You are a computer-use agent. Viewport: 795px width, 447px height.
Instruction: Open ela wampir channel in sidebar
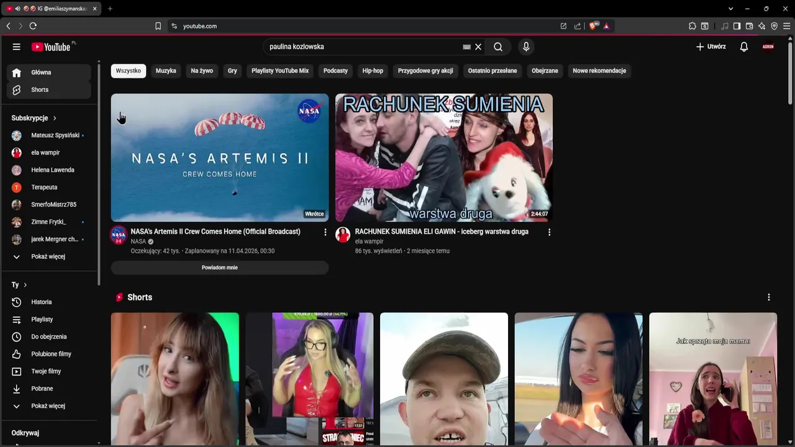point(49,153)
